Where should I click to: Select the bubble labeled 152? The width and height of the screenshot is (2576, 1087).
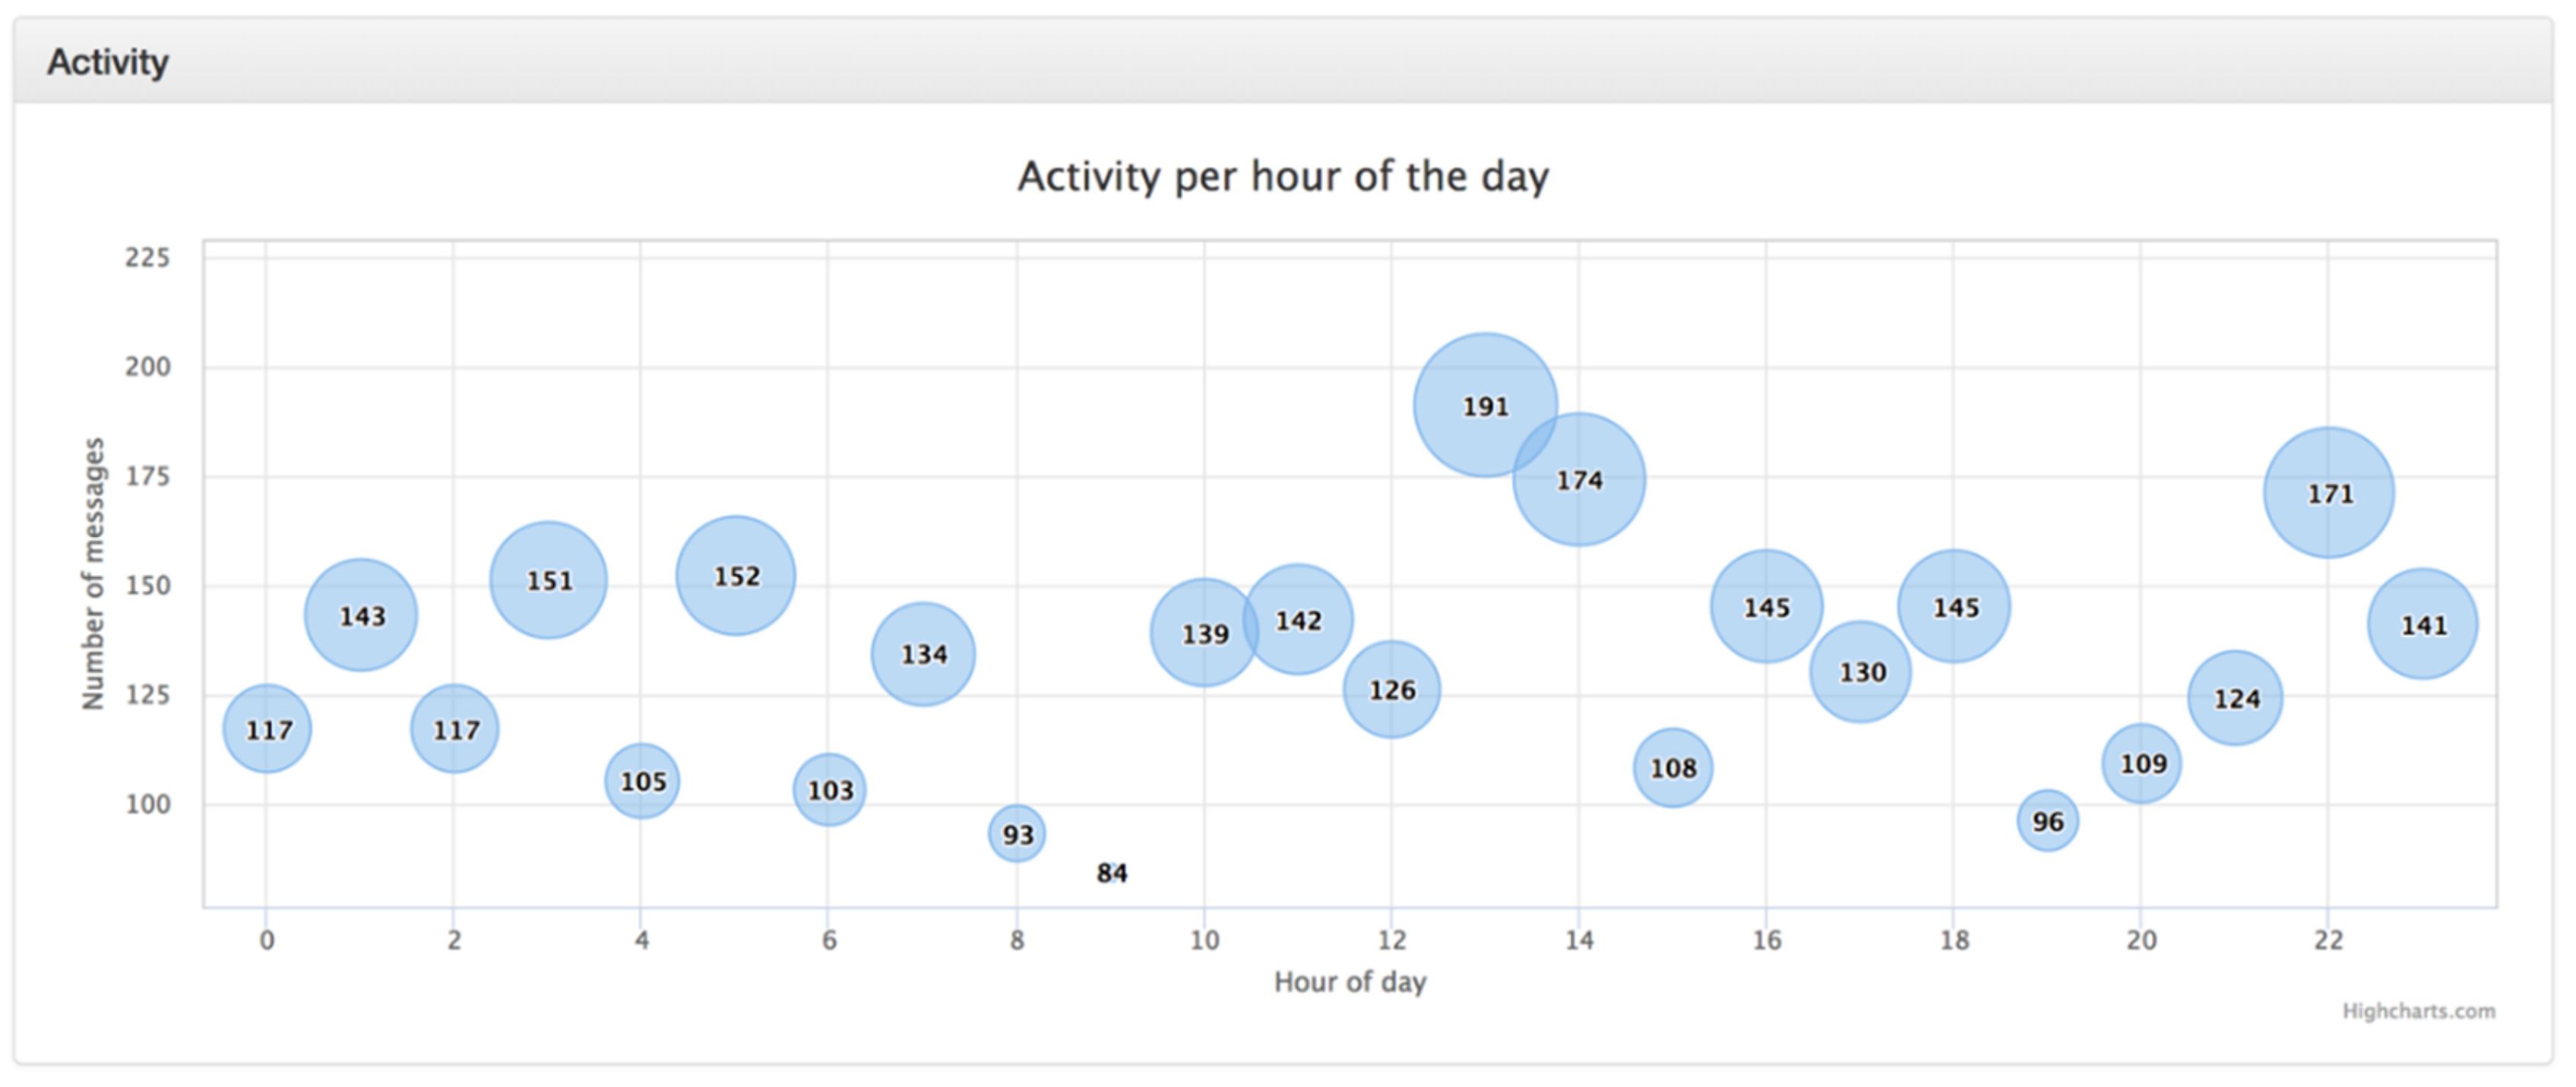736,576
